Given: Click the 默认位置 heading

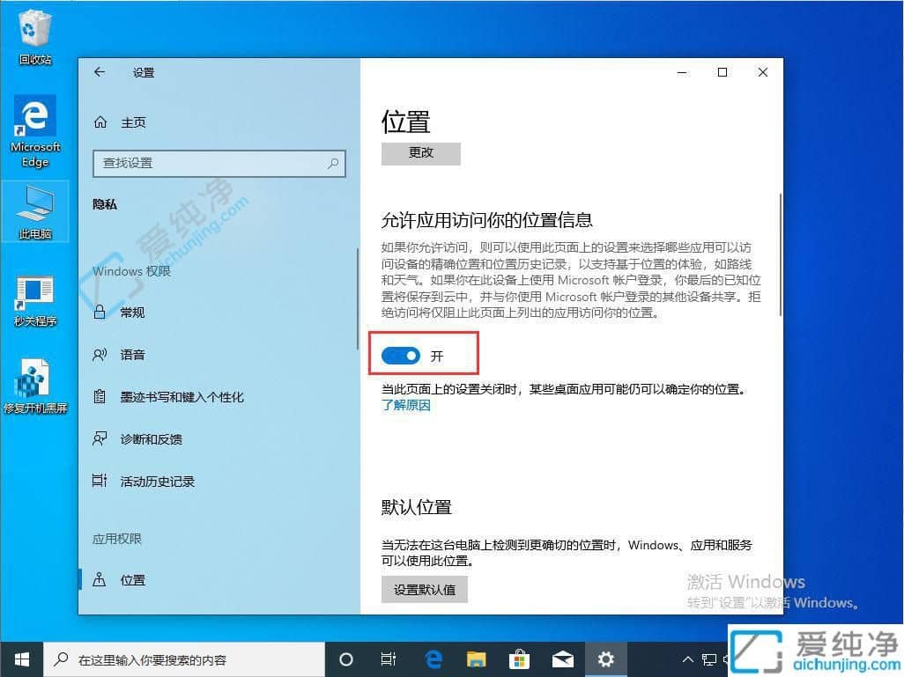Looking at the screenshot, I should 416,508.
